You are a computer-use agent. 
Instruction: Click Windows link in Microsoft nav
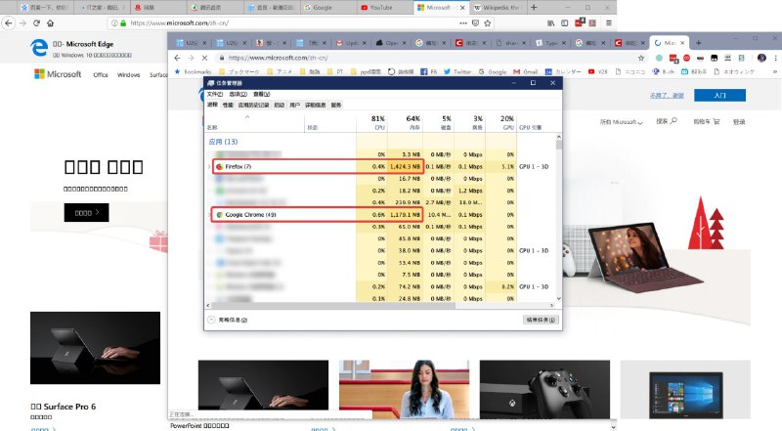click(x=128, y=75)
